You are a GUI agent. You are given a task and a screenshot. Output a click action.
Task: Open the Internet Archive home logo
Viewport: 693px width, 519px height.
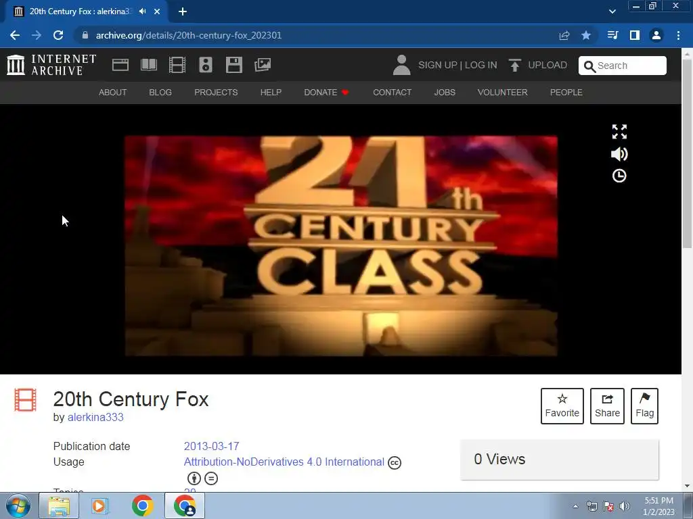click(x=51, y=65)
